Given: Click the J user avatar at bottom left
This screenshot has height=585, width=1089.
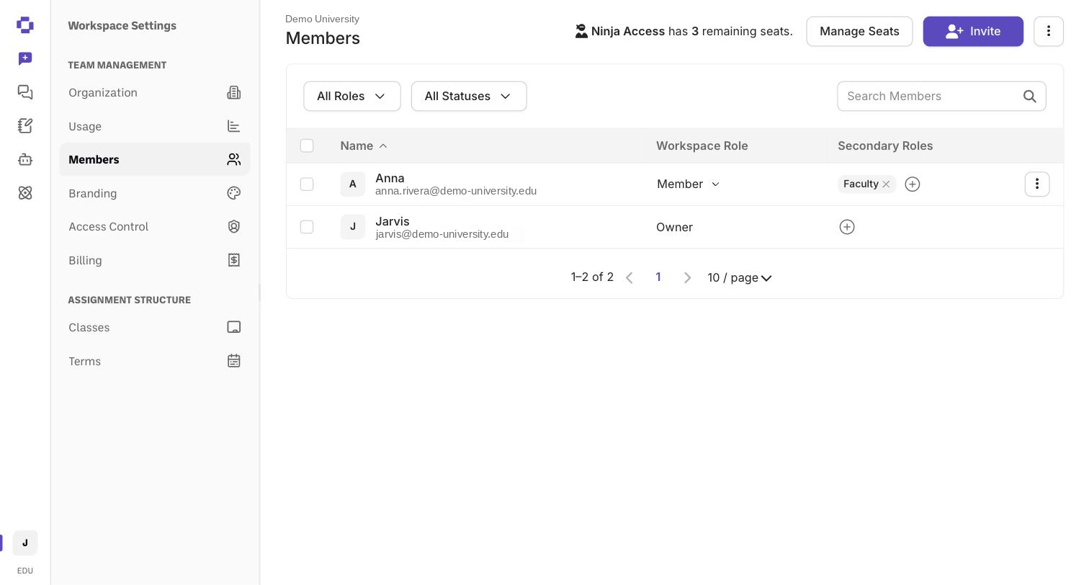Looking at the screenshot, I should click(25, 543).
